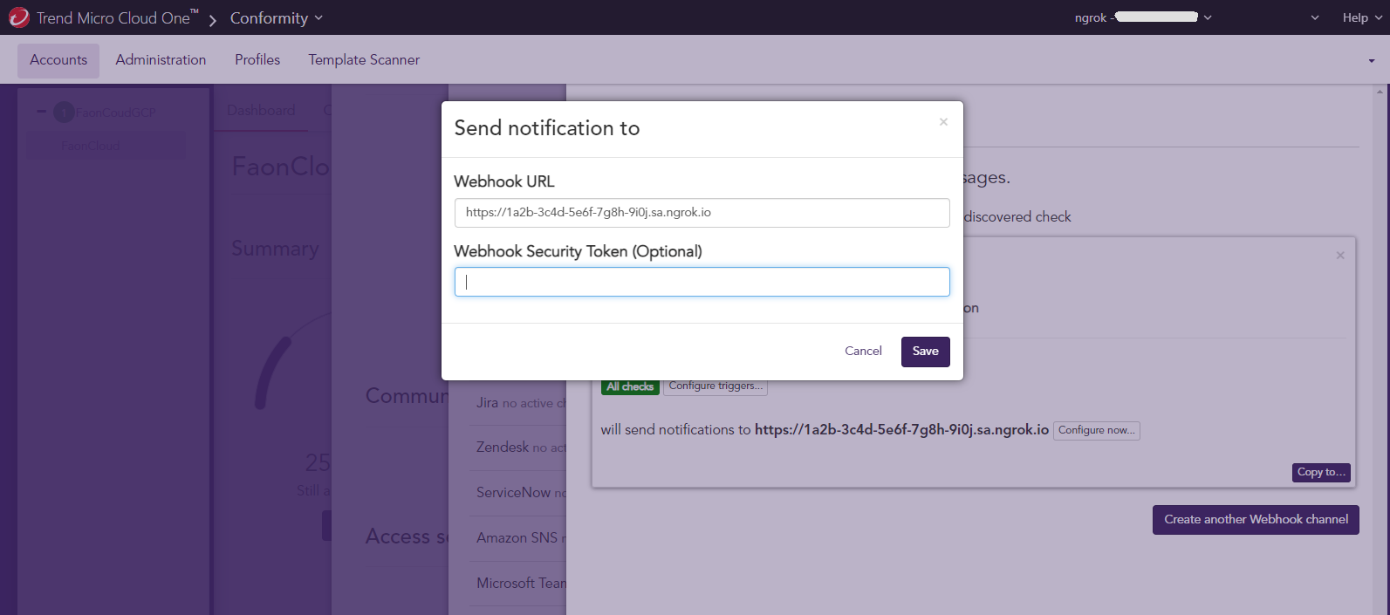The height and width of the screenshot is (615, 1390).
Task: Open the Administration tab
Action: (161, 60)
